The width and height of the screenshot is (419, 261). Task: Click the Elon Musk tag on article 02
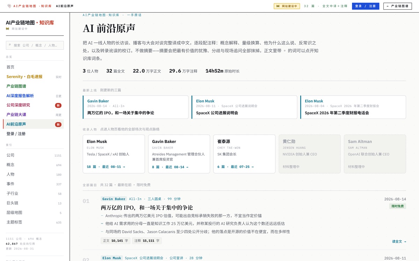click(x=112, y=258)
